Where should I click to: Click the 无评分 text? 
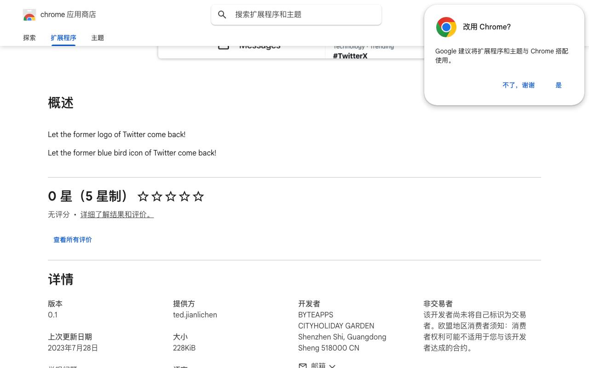(x=59, y=214)
